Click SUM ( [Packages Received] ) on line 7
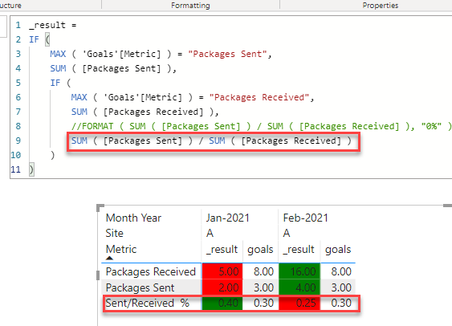Screen dimensions: 452x326 pyautogui.click(x=143, y=112)
